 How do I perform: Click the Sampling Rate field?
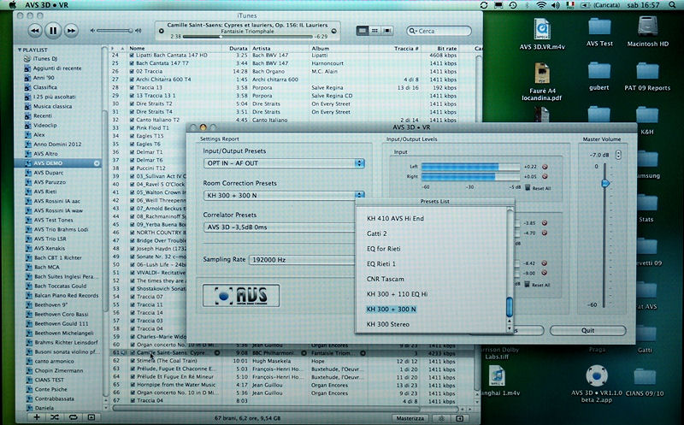point(302,260)
